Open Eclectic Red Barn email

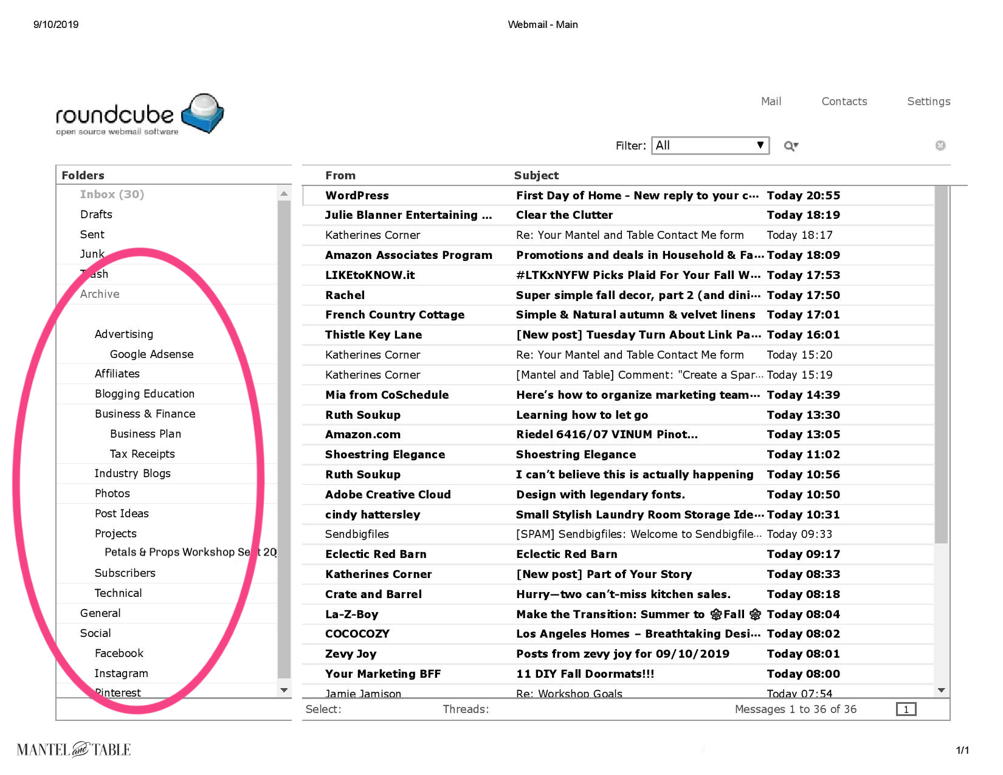pyautogui.click(x=618, y=554)
